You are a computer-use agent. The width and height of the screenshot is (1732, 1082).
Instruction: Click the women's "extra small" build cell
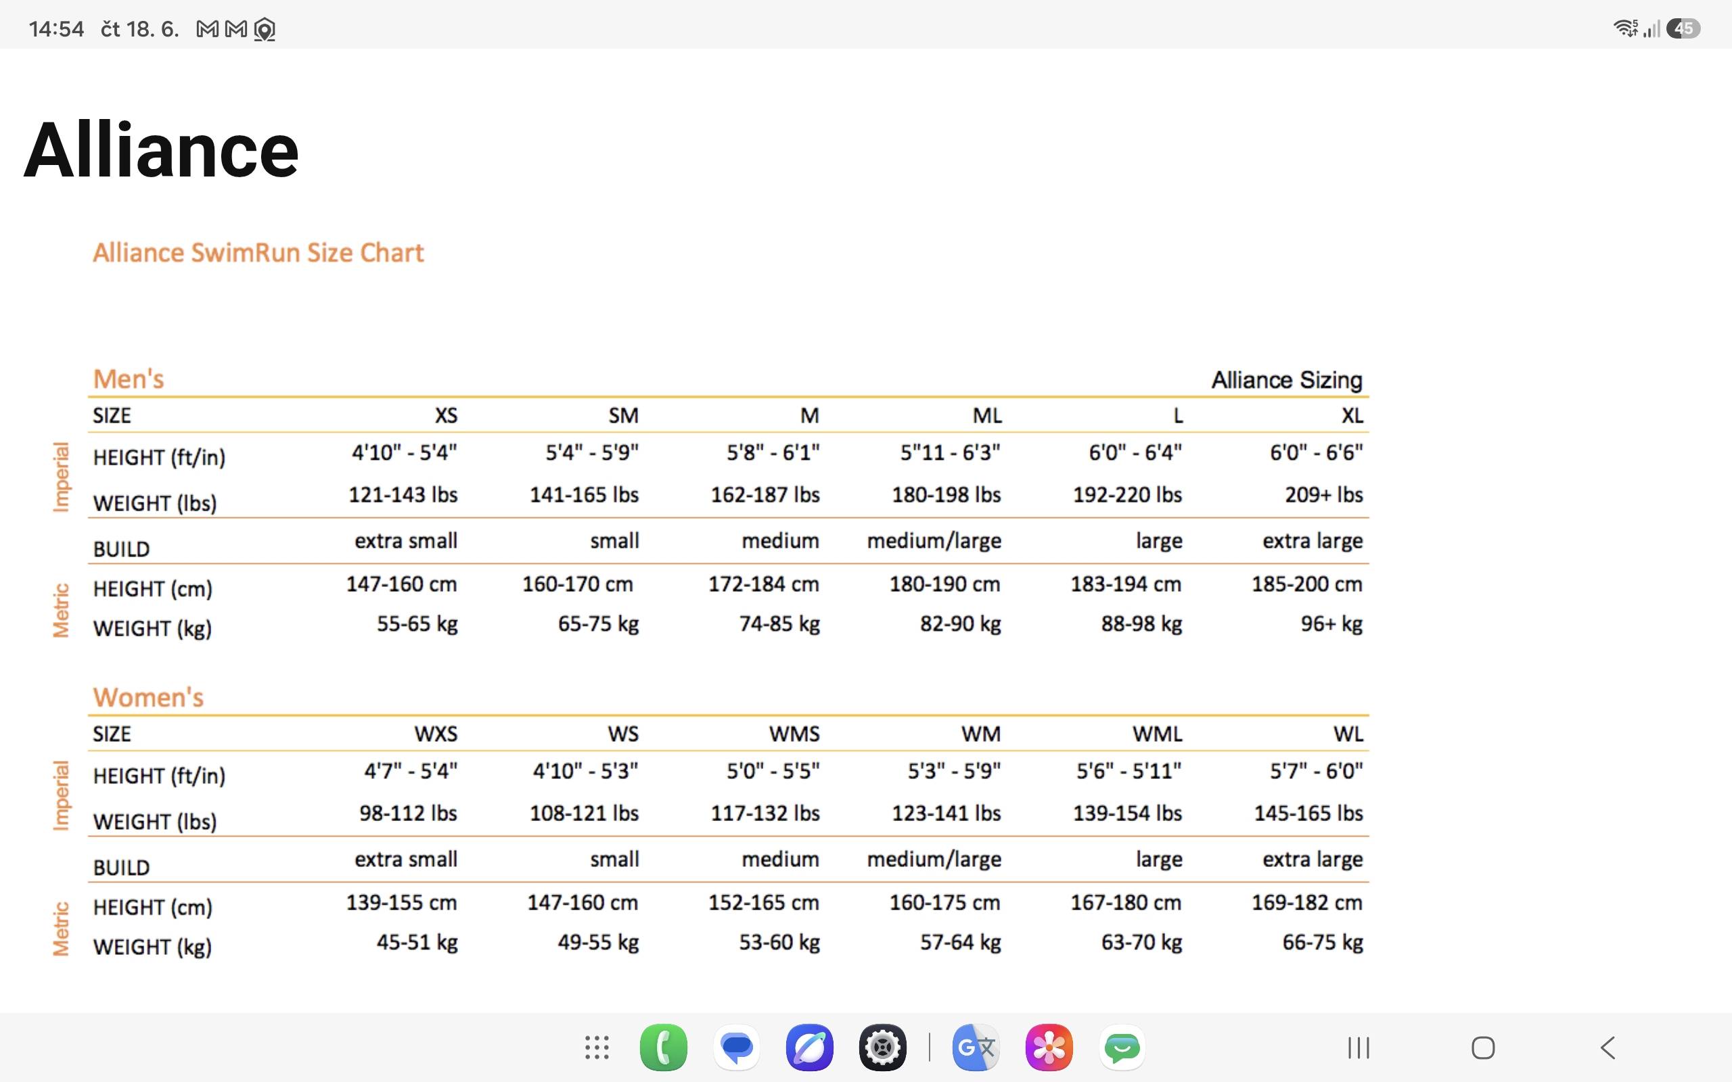pyautogui.click(x=406, y=859)
